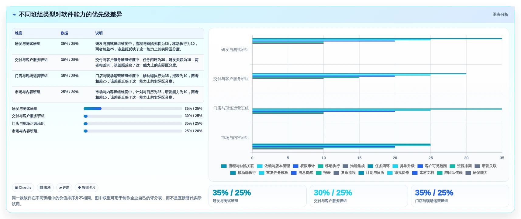Open the 门店与现场运营班组 data card

click(460, 196)
